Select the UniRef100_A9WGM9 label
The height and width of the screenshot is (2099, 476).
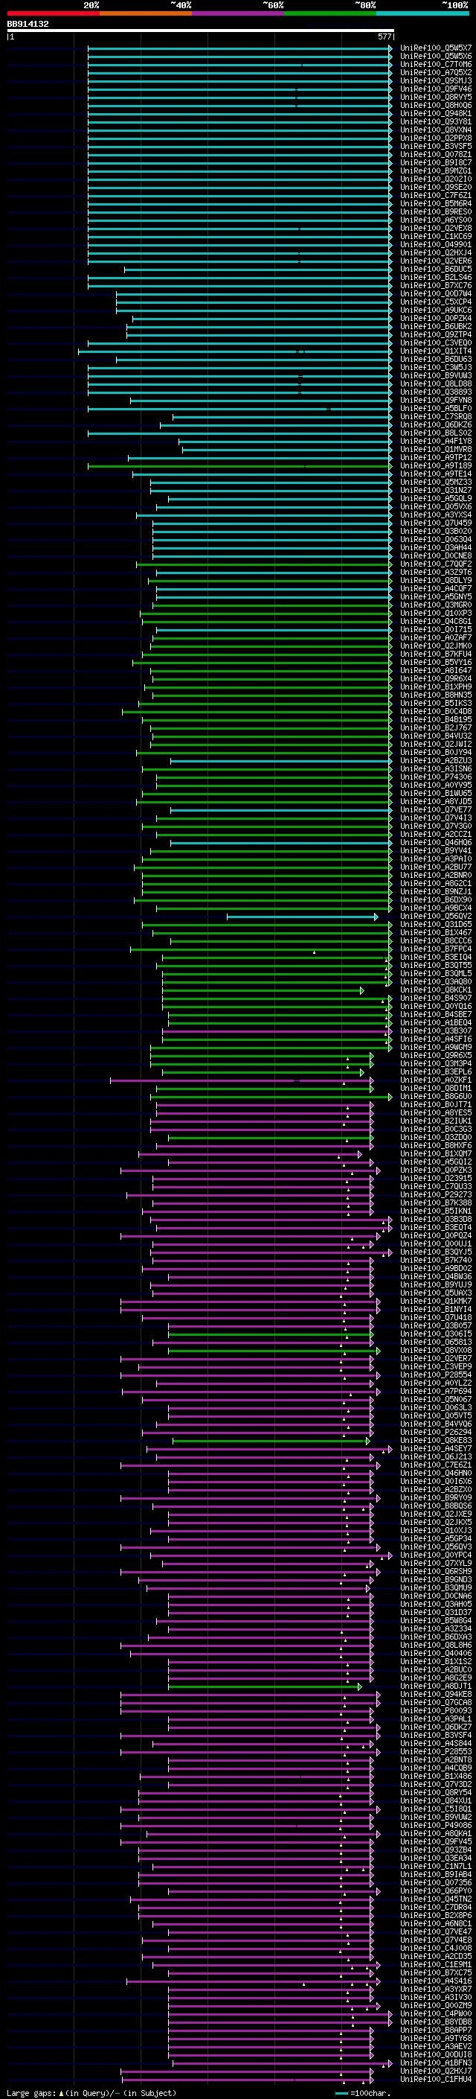[x=435, y=1048]
